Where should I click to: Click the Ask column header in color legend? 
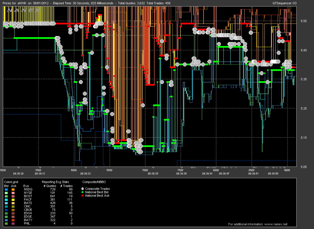point(14,186)
